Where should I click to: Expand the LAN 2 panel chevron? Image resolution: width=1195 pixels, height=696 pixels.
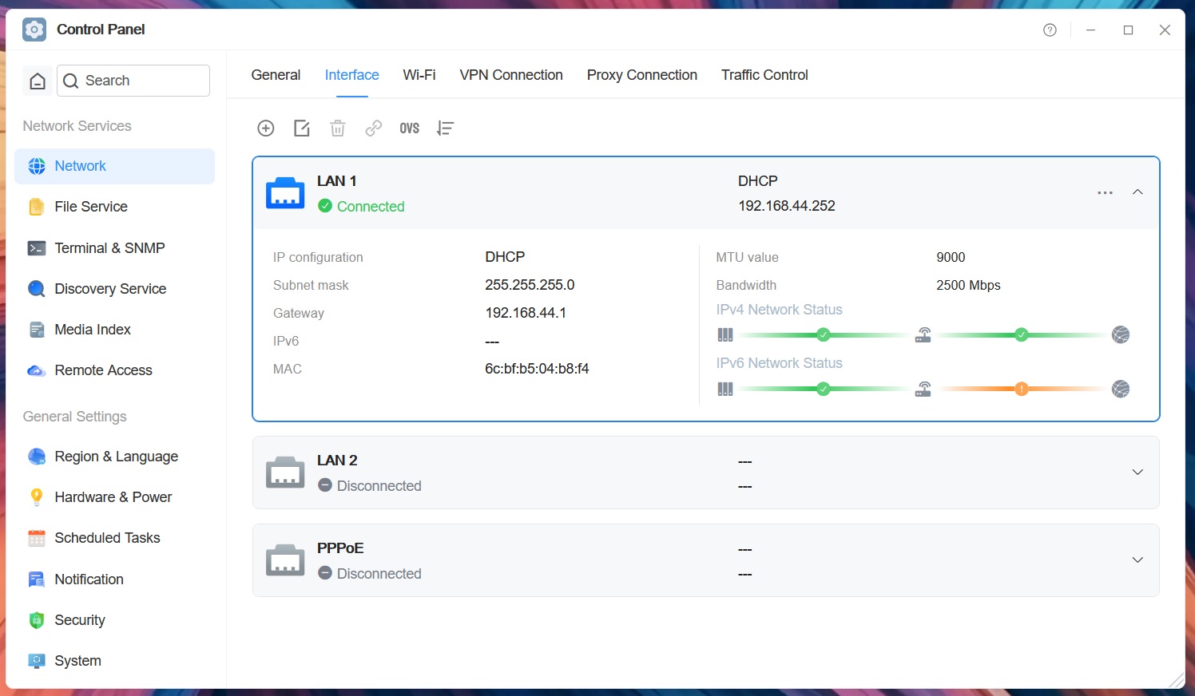point(1137,473)
